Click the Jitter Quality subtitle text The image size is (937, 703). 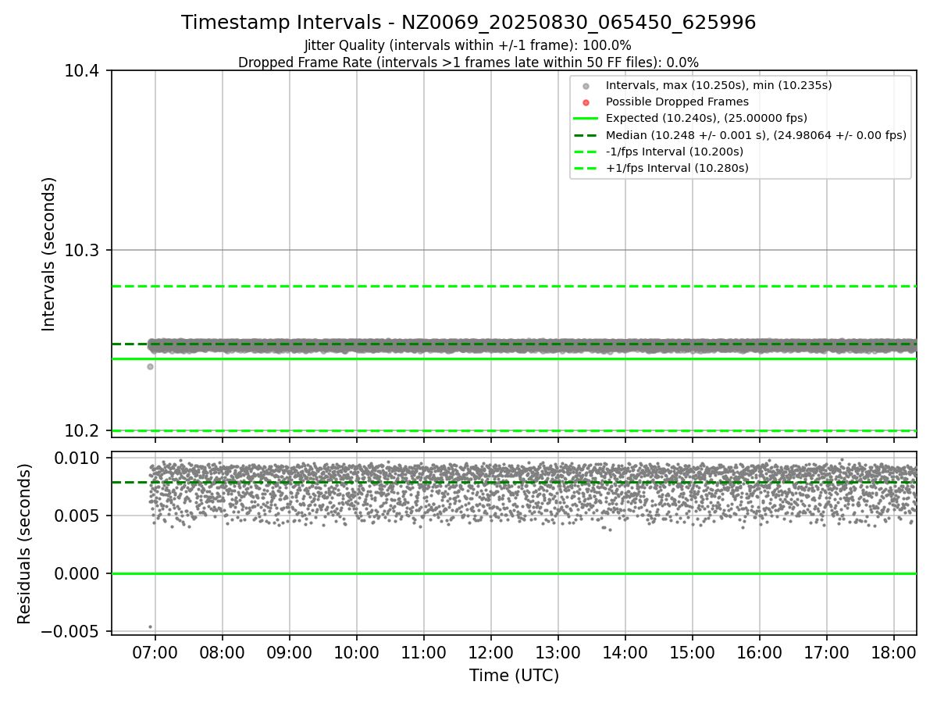468,45
